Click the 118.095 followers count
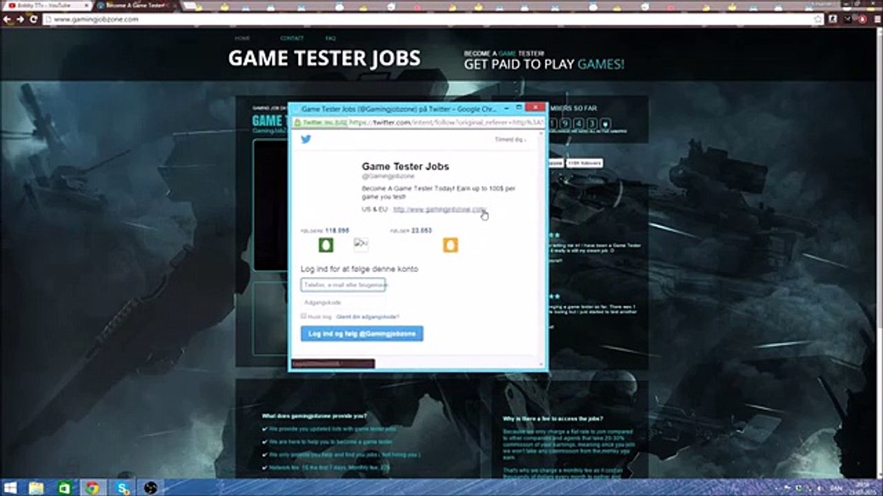The height and width of the screenshot is (496, 883). coord(337,231)
